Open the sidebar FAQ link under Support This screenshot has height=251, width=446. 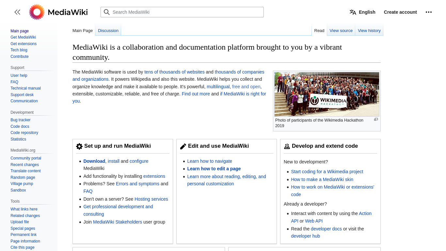(14, 82)
